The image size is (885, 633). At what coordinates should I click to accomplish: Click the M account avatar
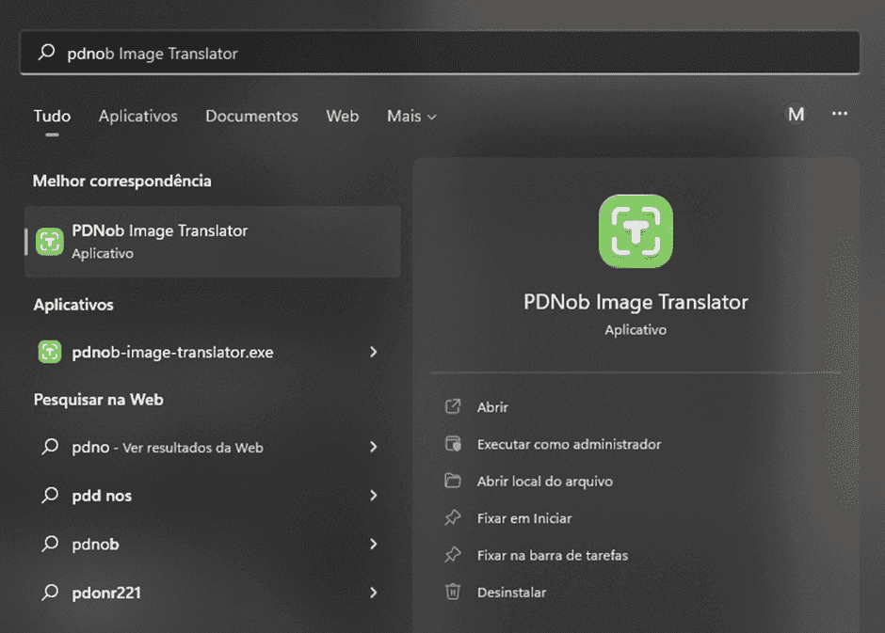click(796, 113)
